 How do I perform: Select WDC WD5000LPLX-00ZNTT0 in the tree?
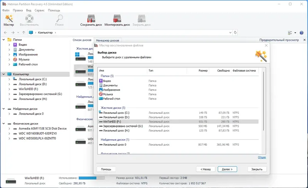(x=37, y=138)
